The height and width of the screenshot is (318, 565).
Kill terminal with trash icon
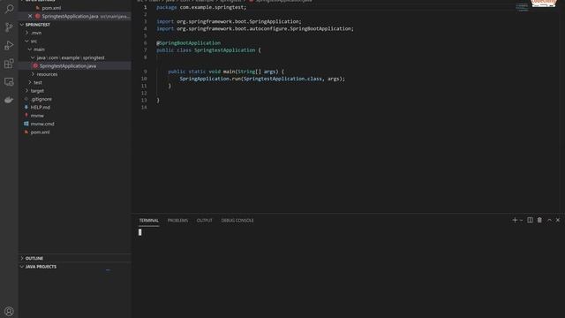tap(539, 220)
